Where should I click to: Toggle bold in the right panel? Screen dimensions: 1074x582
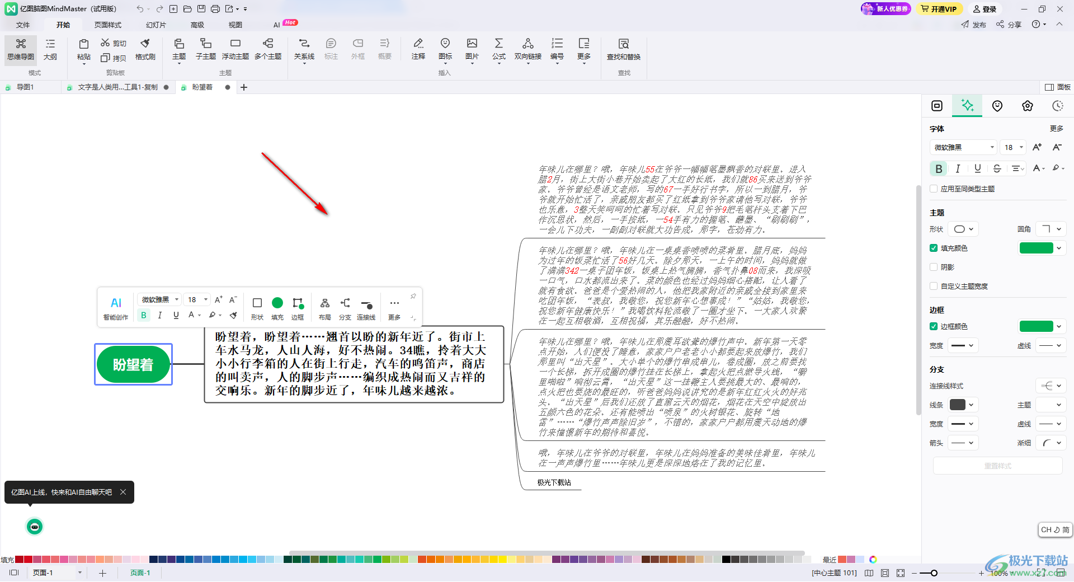[x=939, y=168]
